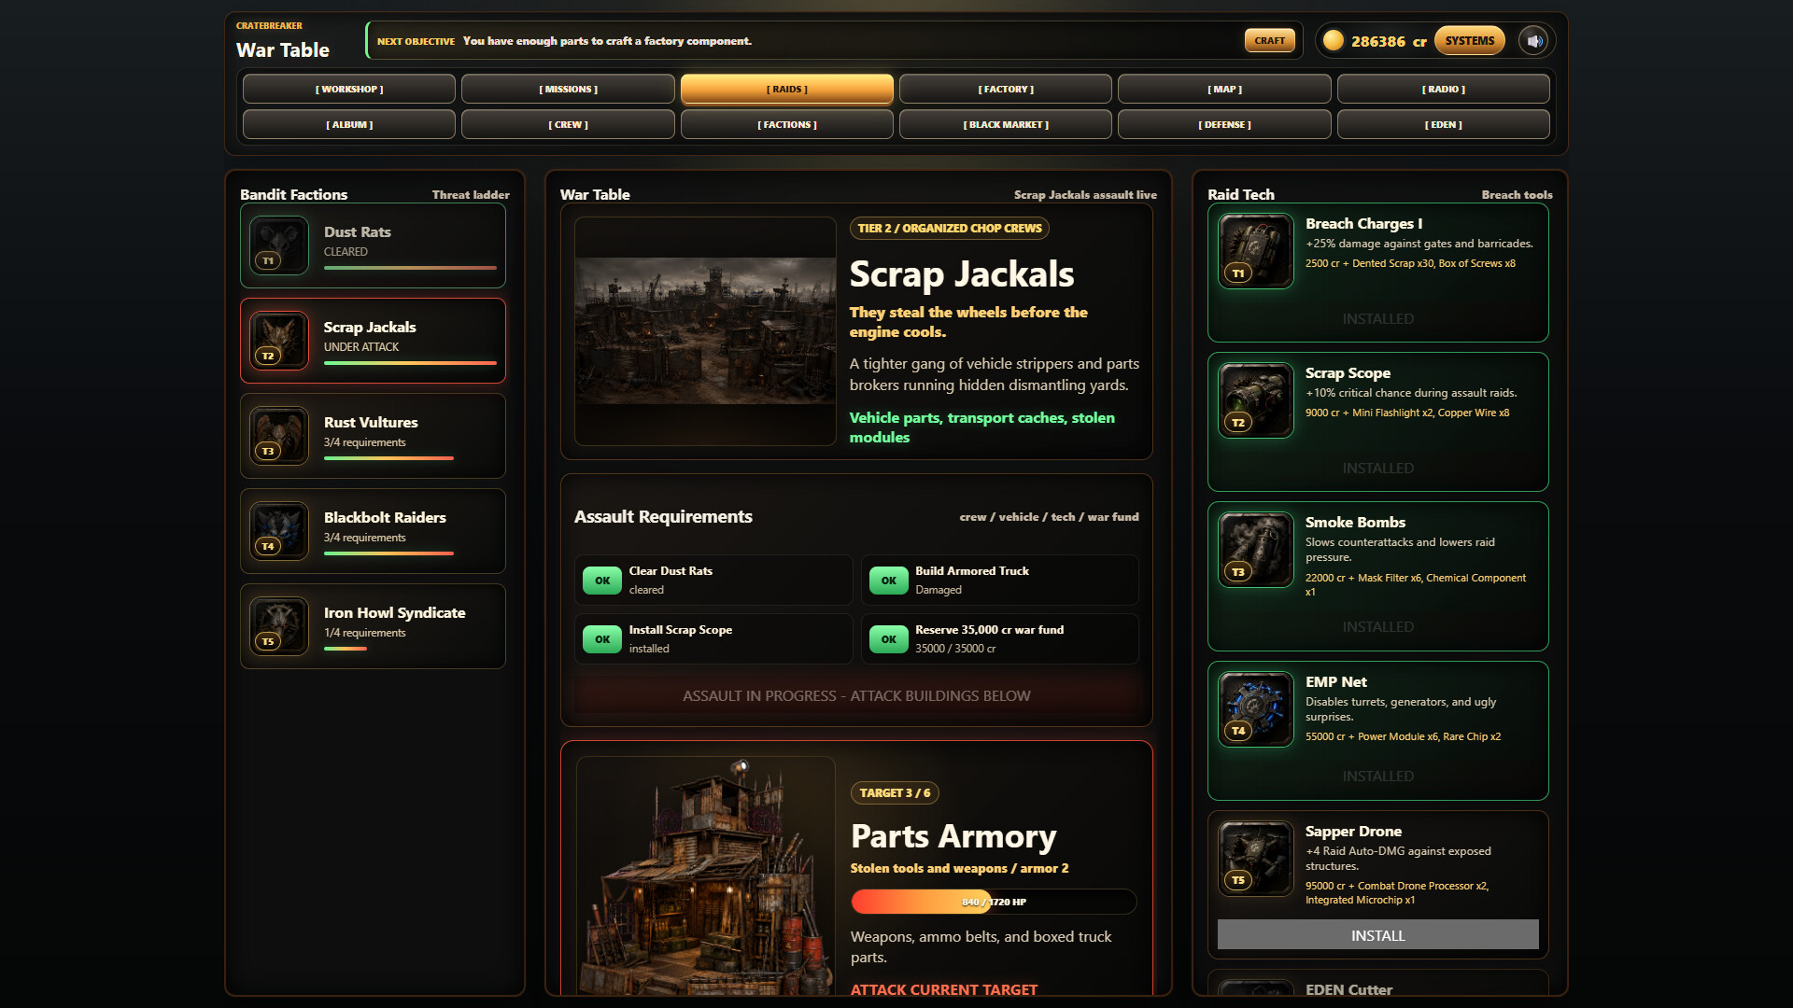Click the EMP Net tech icon
Screen dimensions: 1793x1008
point(1256,709)
